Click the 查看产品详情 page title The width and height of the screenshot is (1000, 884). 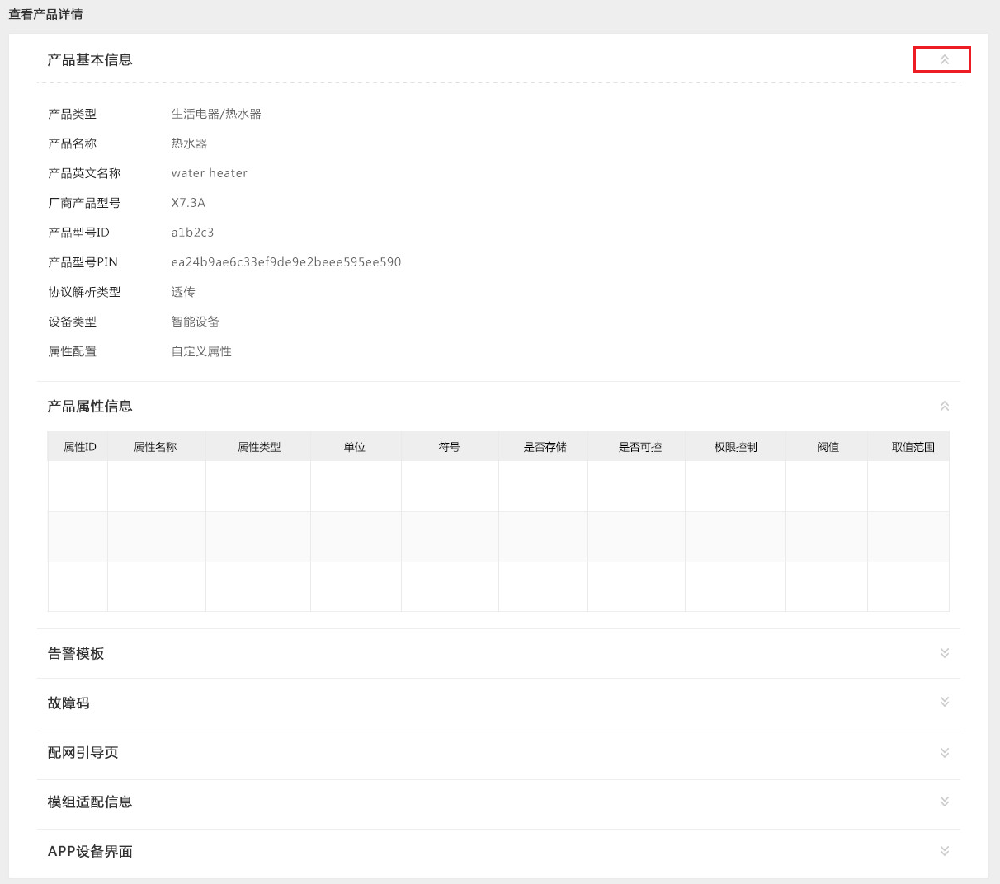pos(45,14)
